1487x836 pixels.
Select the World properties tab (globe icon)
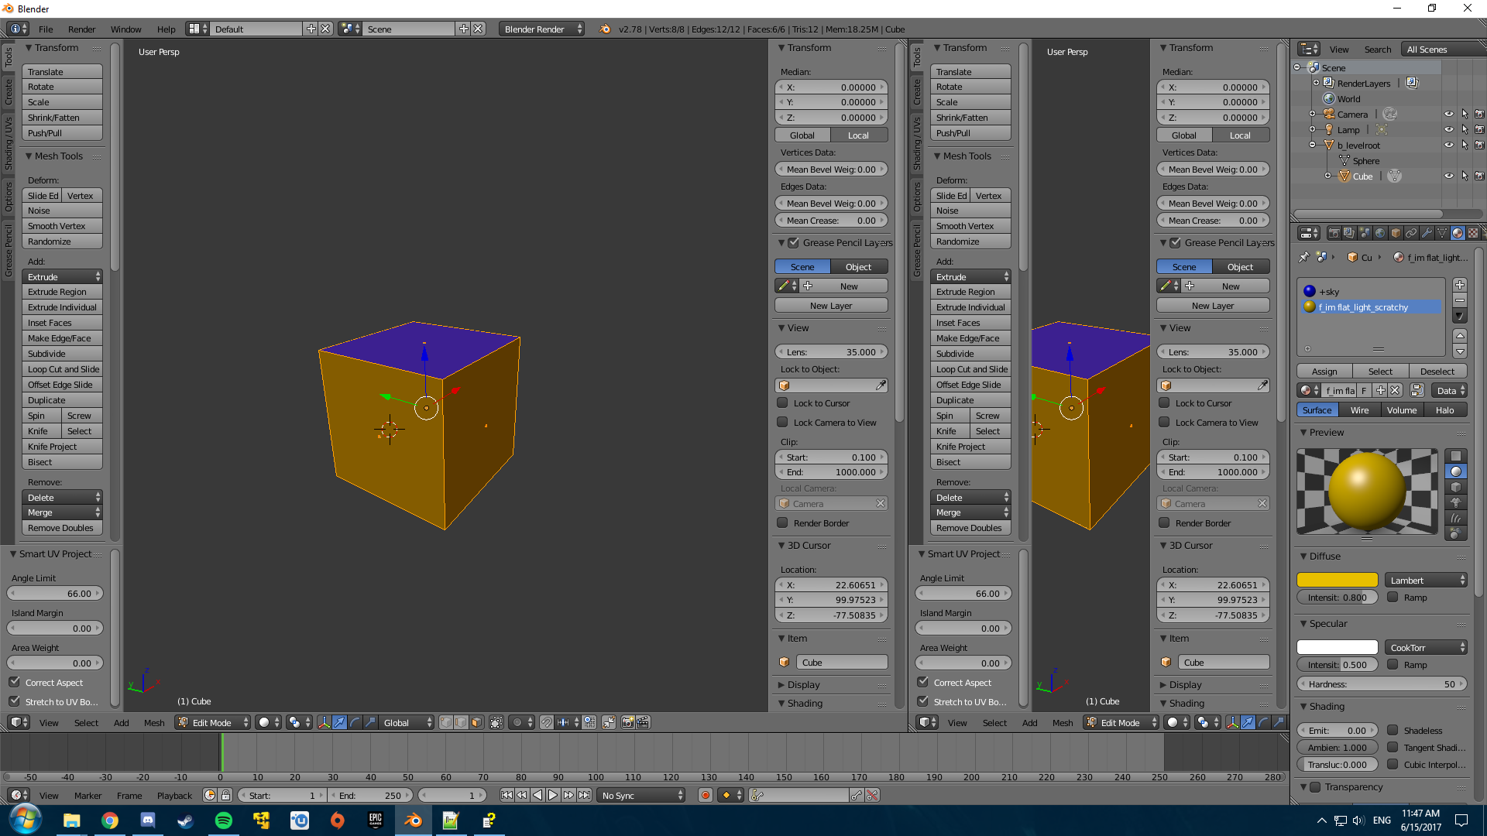pos(1379,233)
